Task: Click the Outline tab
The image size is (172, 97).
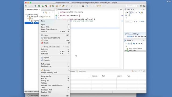Action: (x=129, y=40)
